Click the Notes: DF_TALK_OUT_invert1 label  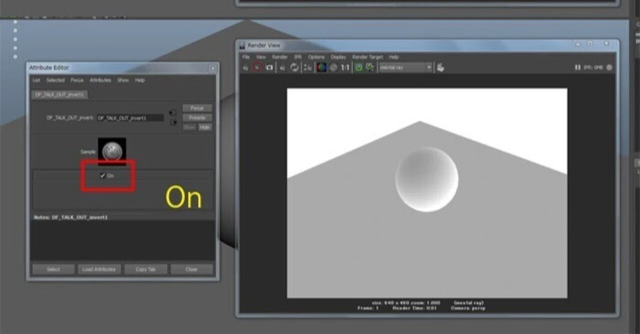tap(70, 218)
